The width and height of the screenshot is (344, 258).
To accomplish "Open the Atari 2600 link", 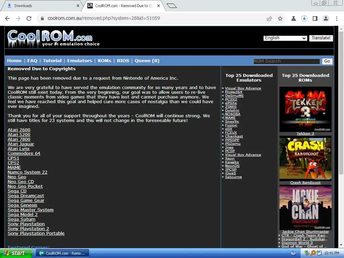I will click(19, 130).
